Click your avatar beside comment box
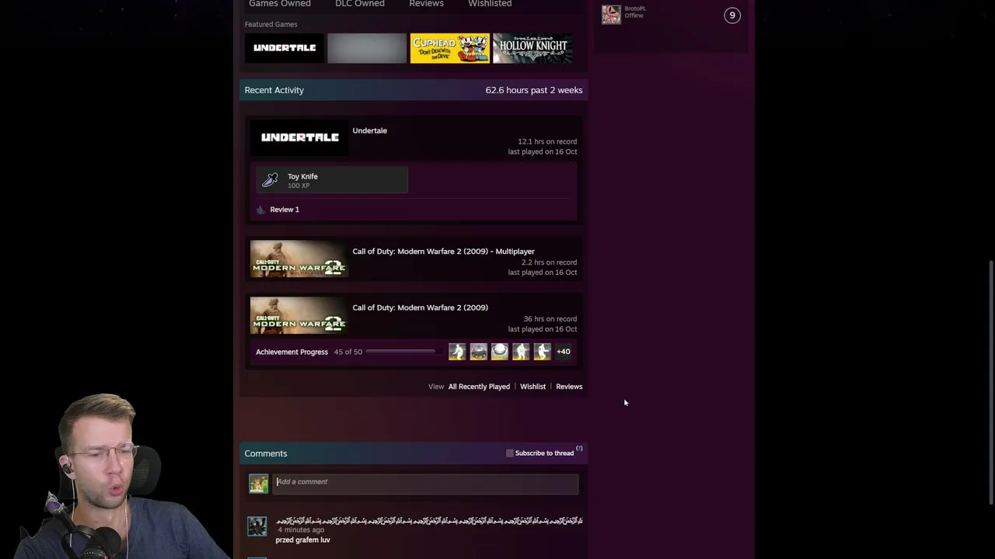Viewport: 995px width, 559px height. tap(258, 484)
